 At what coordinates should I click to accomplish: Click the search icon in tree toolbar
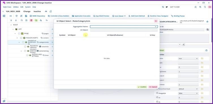click(22, 20)
